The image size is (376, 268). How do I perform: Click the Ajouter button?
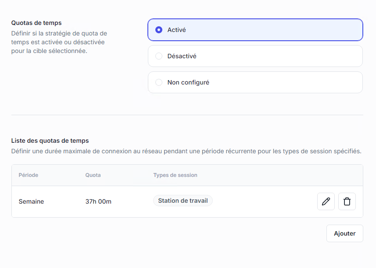click(x=344, y=233)
